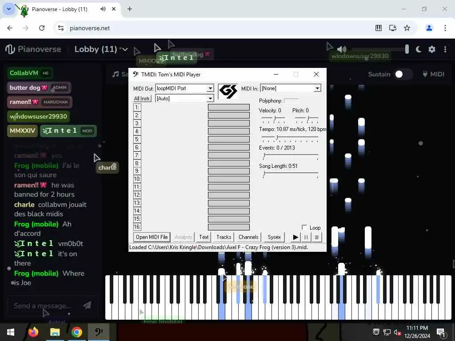Click the ramen!! user tag
The image size is (455, 341).
[x=40, y=102]
